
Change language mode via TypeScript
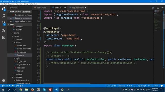click(x=142, y=86)
